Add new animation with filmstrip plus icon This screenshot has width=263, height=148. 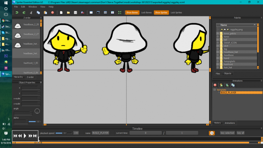point(227,85)
